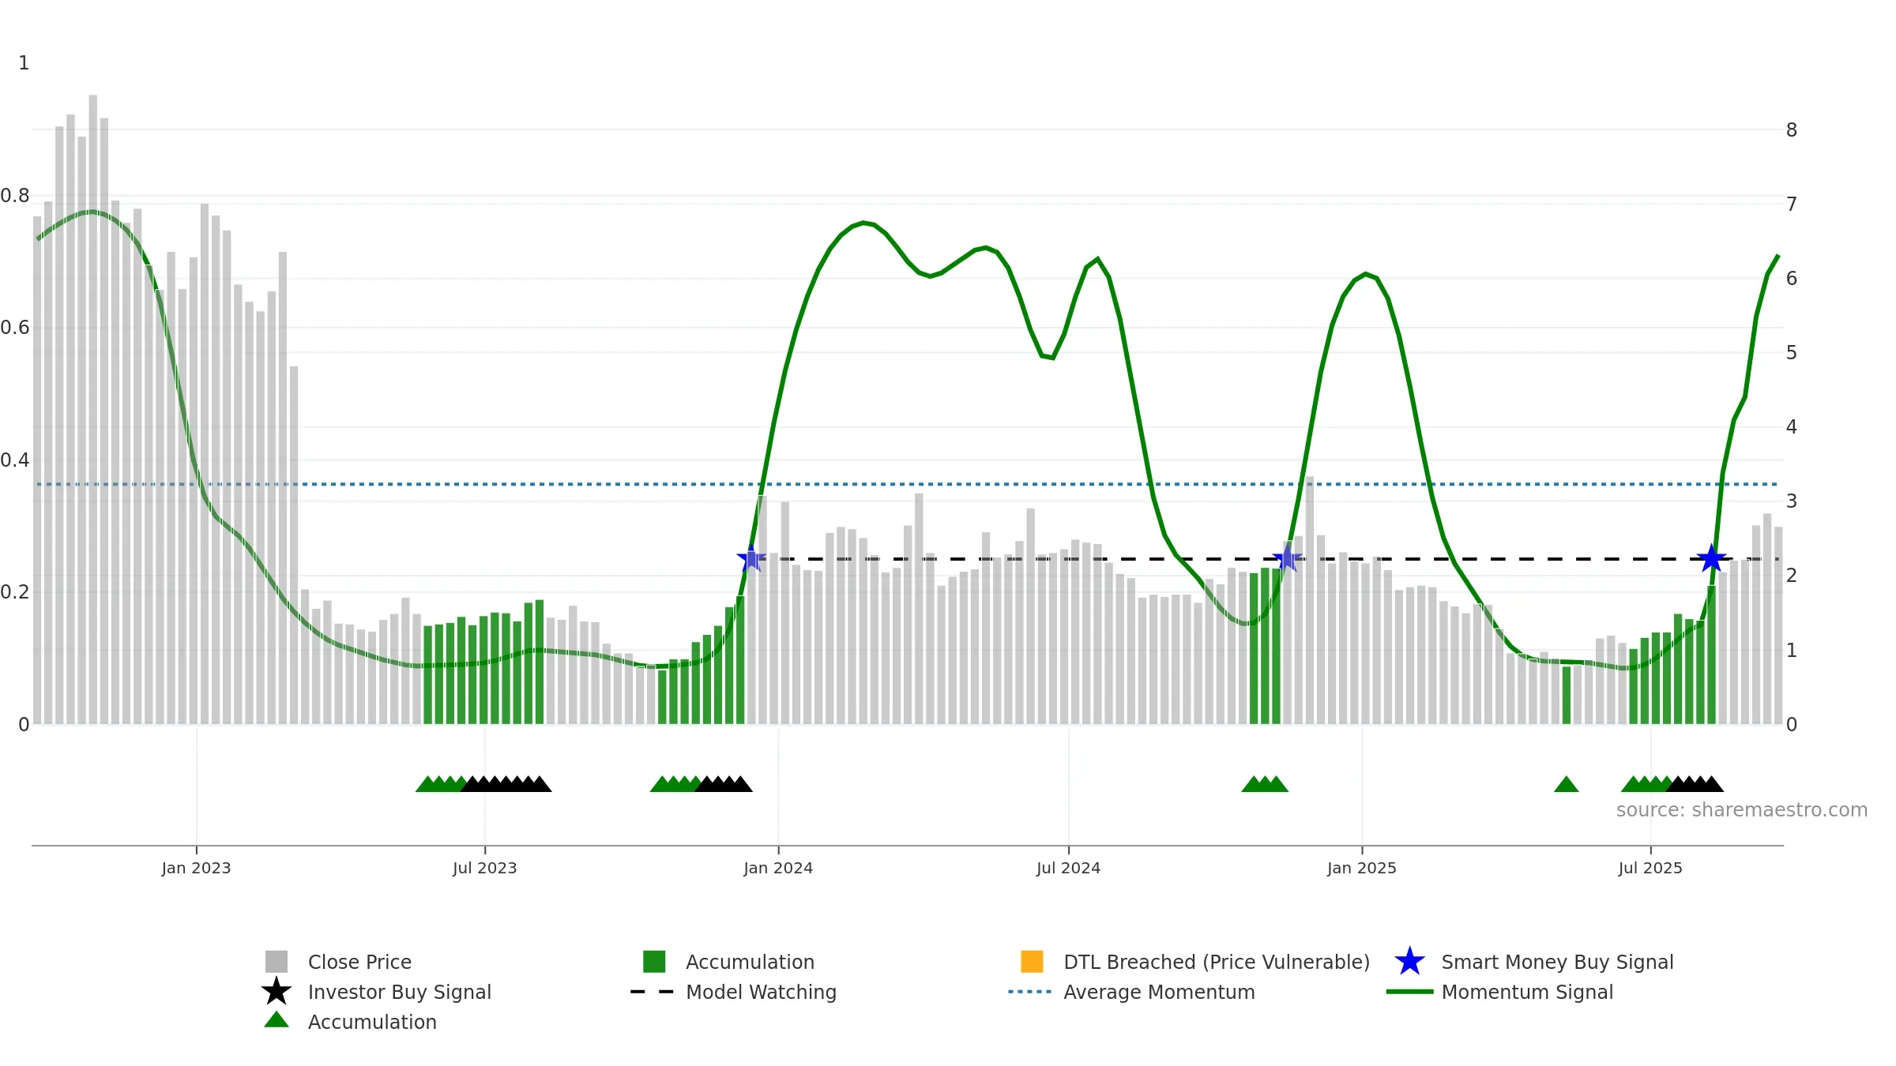Image resolution: width=1896 pixels, height=1066 pixels.
Task: Click the Jul 2023 axis label
Action: pos(484,868)
